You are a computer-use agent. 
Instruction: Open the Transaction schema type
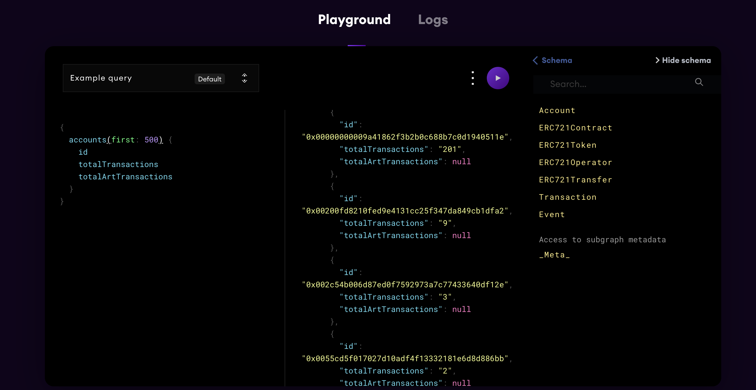click(x=568, y=197)
